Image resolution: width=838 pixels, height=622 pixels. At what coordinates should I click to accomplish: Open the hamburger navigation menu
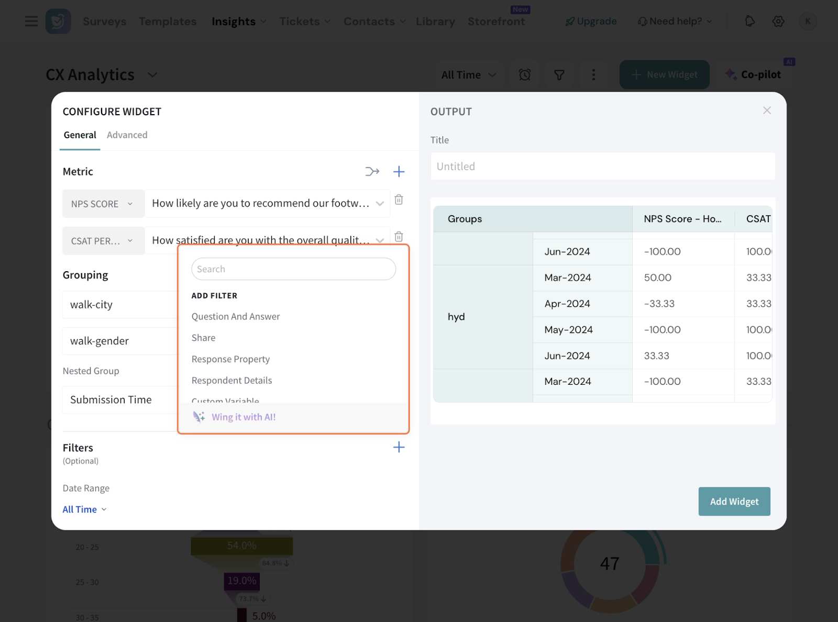(31, 21)
